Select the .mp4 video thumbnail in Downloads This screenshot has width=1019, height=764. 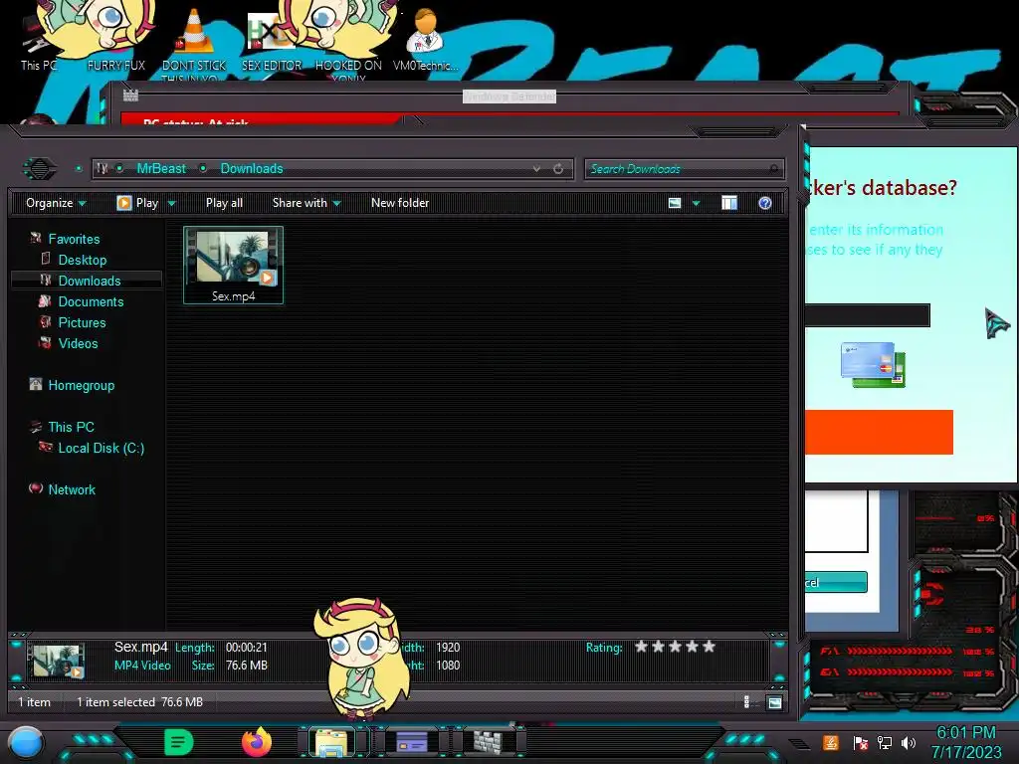coord(233,265)
